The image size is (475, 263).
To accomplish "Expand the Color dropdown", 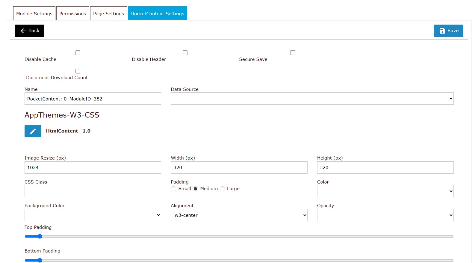I will (x=385, y=191).
